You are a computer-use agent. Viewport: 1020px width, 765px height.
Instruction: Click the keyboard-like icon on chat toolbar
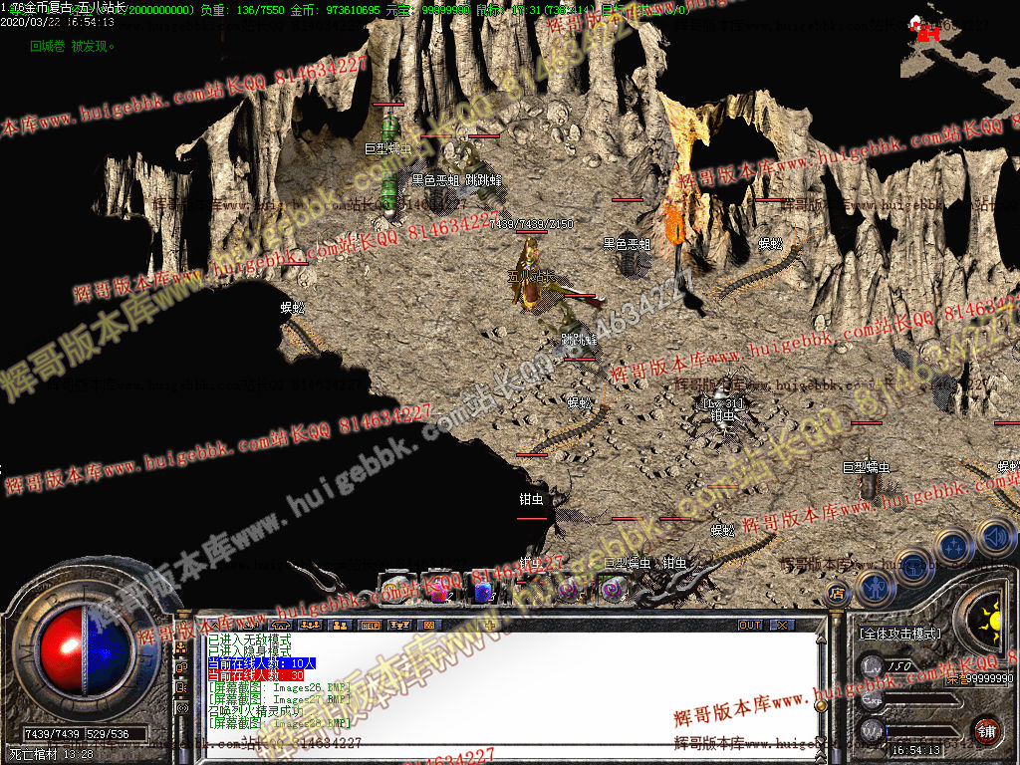tap(428, 626)
